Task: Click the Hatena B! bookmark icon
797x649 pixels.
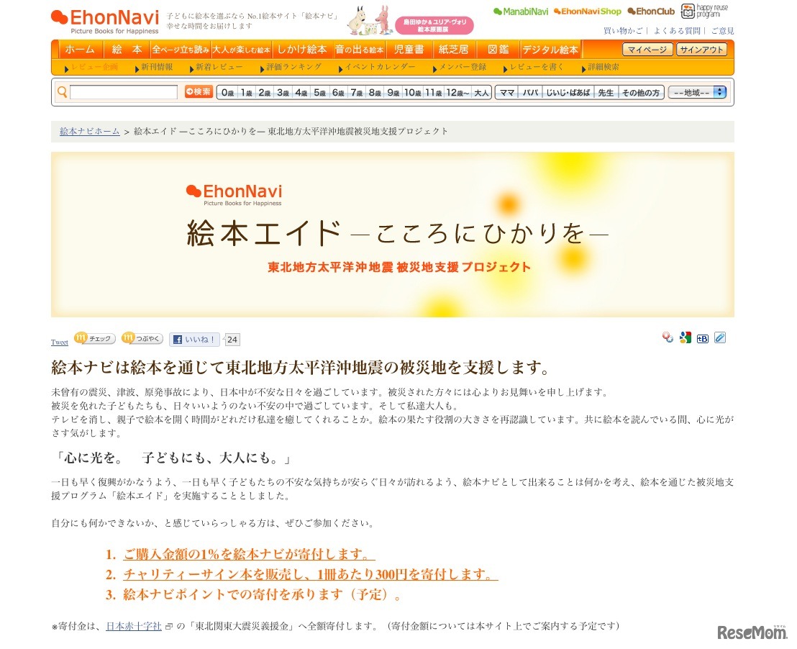Action: (703, 338)
